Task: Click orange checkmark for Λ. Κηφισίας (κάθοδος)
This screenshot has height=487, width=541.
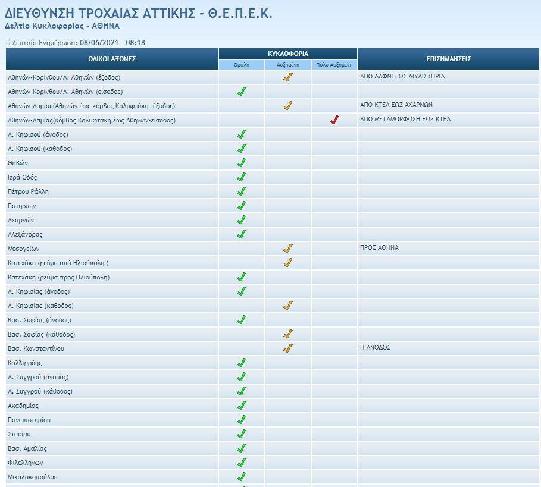Action: click(288, 306)
